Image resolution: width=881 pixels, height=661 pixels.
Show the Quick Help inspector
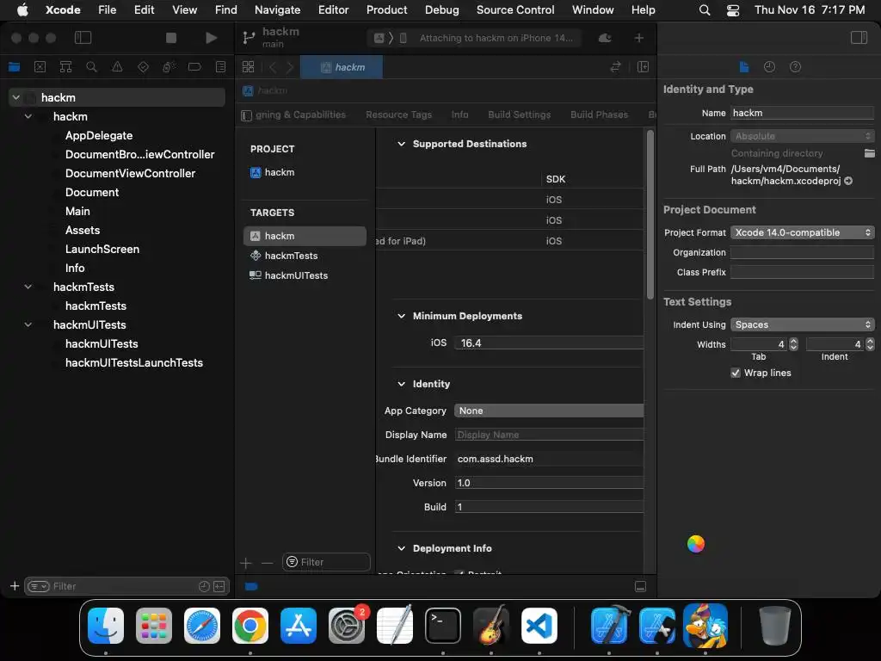795,67
